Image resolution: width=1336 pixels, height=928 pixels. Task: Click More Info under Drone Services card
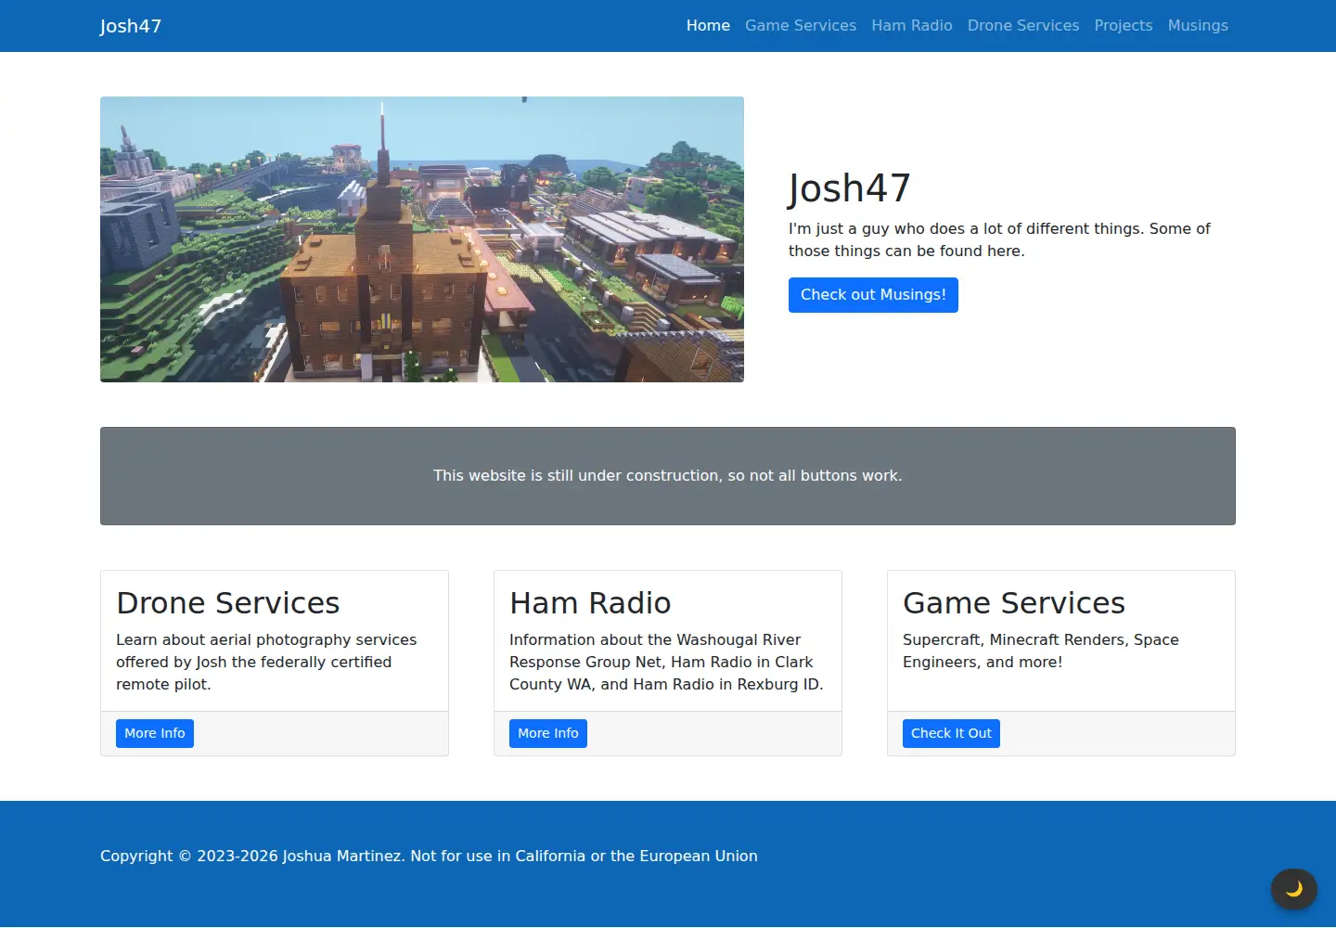click(x=155, y=733)
